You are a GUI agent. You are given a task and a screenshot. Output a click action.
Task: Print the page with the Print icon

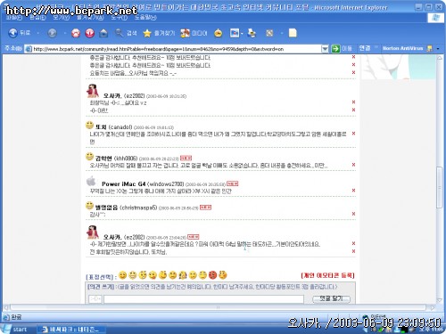point(252,33)
